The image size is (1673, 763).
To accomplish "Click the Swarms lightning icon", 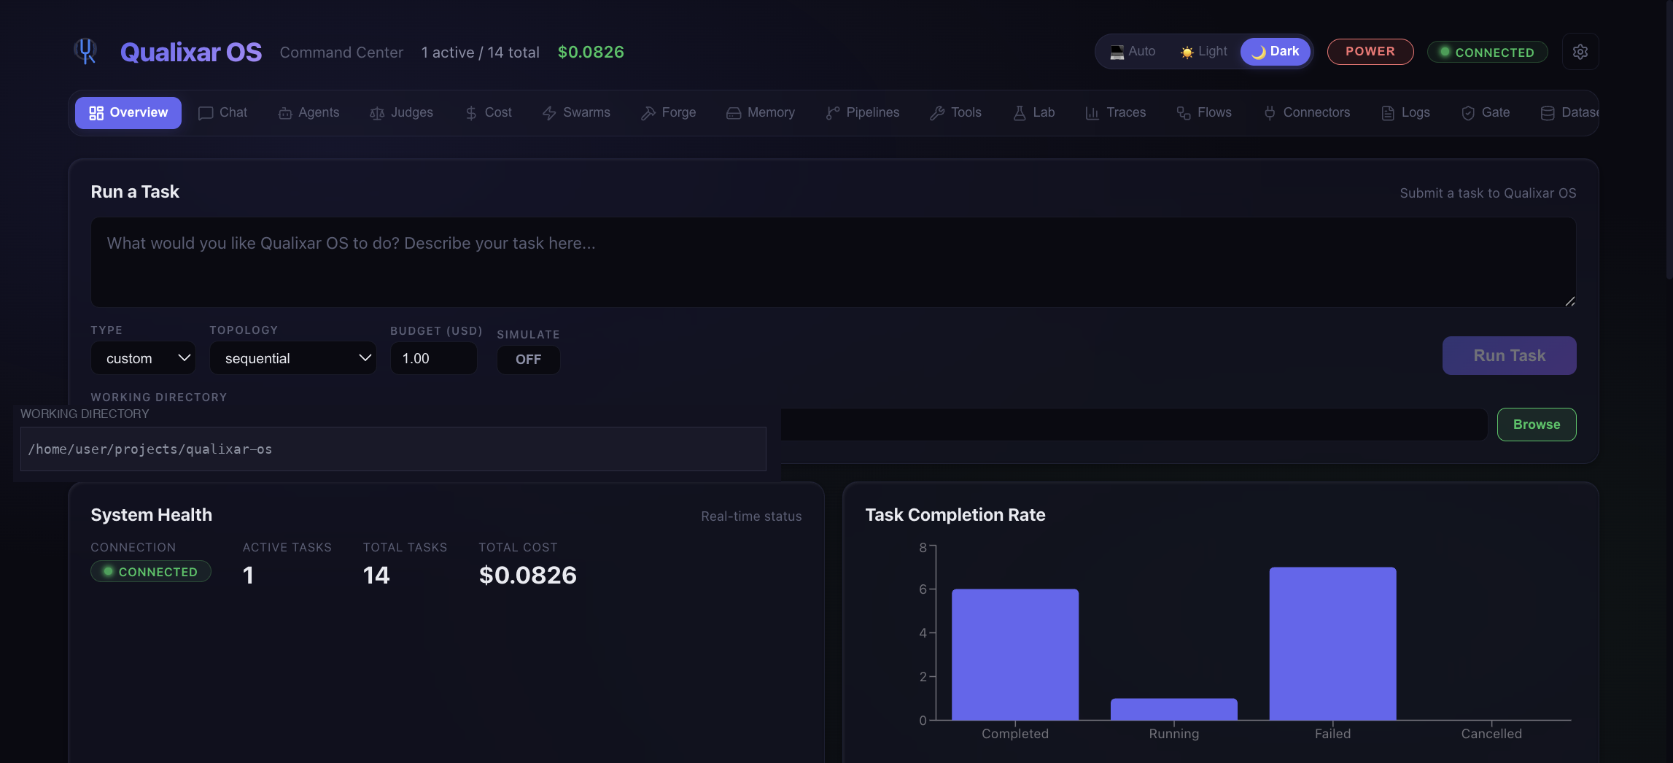I will pyautogui.click(x=549, y=113).
